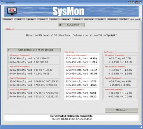Click Sam460ex value 20686.90 / 60235.30

46,82
